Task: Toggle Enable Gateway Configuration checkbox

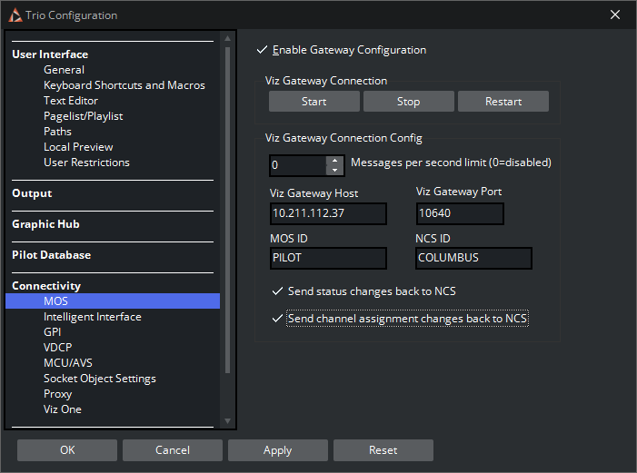Action: tap(263, 50)
